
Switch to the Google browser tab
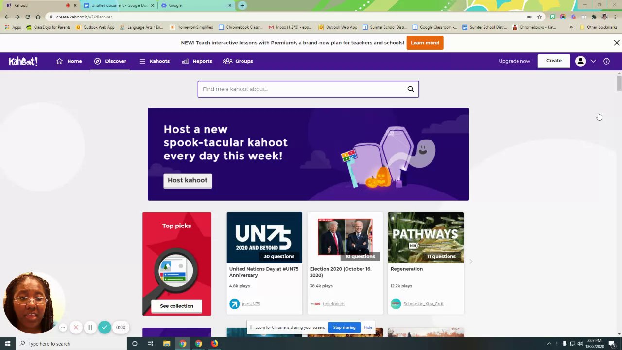point(197,5)
